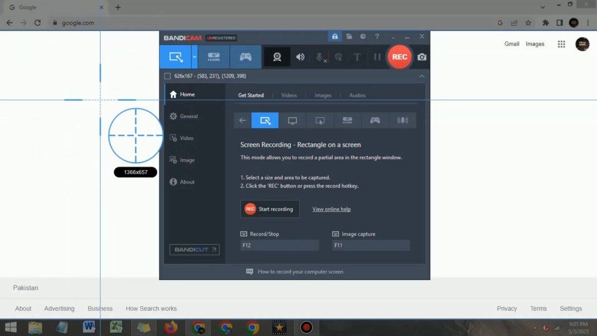This screenshot has height=336, width=597.
Task: Open the scheduled recording clock icon
Action: pos(363,36)
